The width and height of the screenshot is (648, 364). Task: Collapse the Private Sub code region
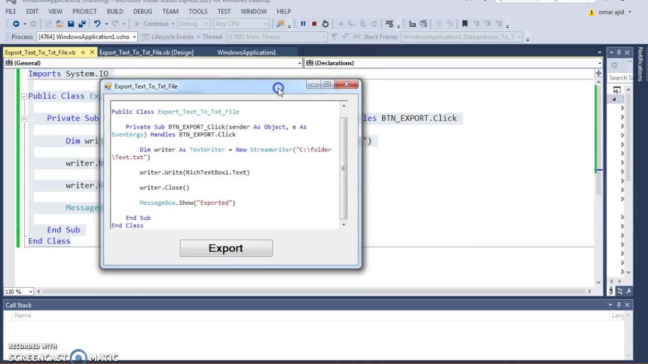pyautogui.click(x=24, y=118)
